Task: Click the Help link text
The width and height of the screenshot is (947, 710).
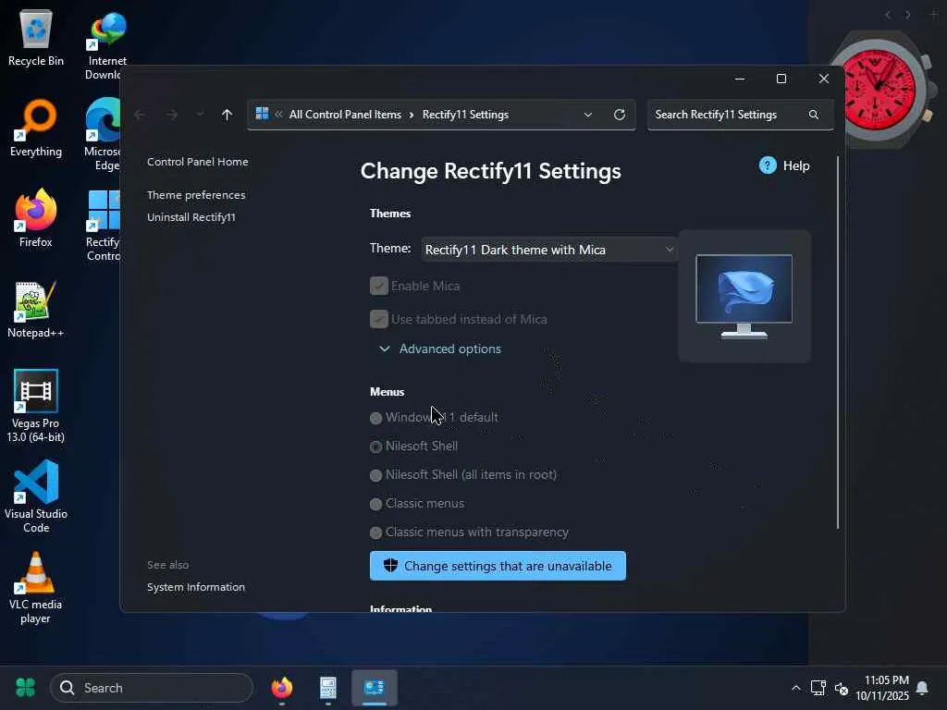Action: tap(796, 165)
